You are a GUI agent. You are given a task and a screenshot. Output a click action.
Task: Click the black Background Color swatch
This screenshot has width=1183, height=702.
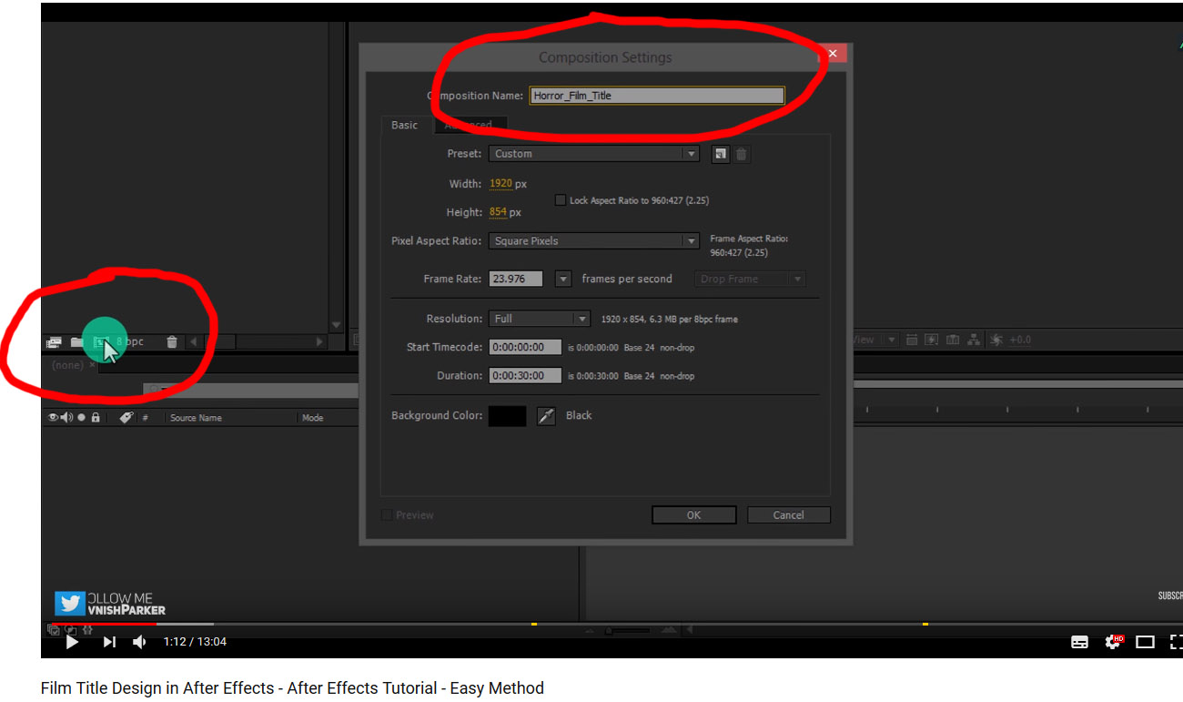tap(507, 416)
